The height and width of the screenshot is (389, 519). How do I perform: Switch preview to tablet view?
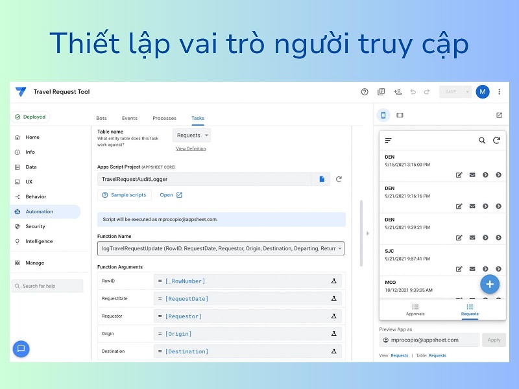click(398, 114)
